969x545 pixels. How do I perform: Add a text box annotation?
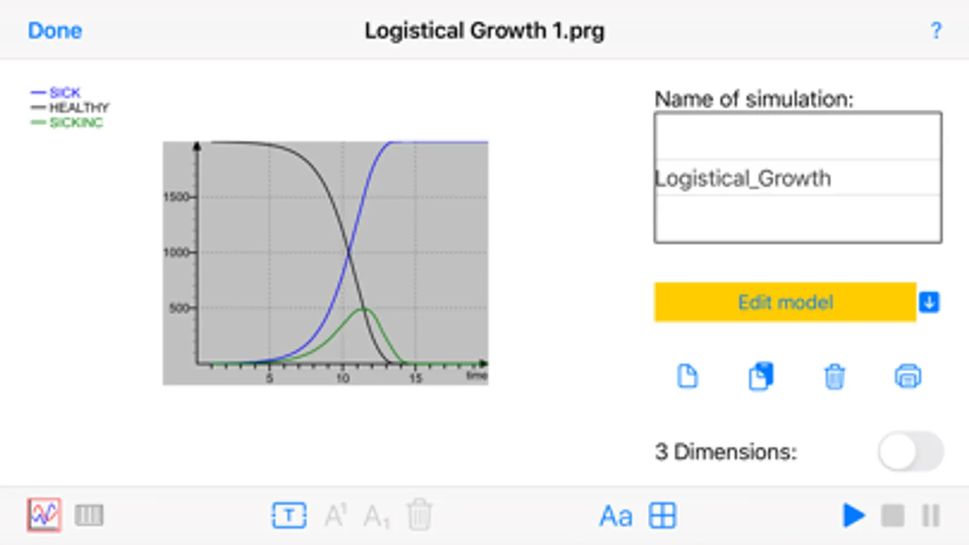(x=288, y=515)
